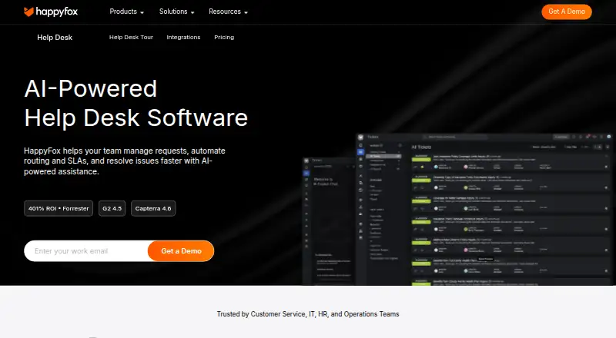This screenshot has height=338, width=616.
Task: Click the HappyFox helps your team paragraph
Action: pos(125,161)
